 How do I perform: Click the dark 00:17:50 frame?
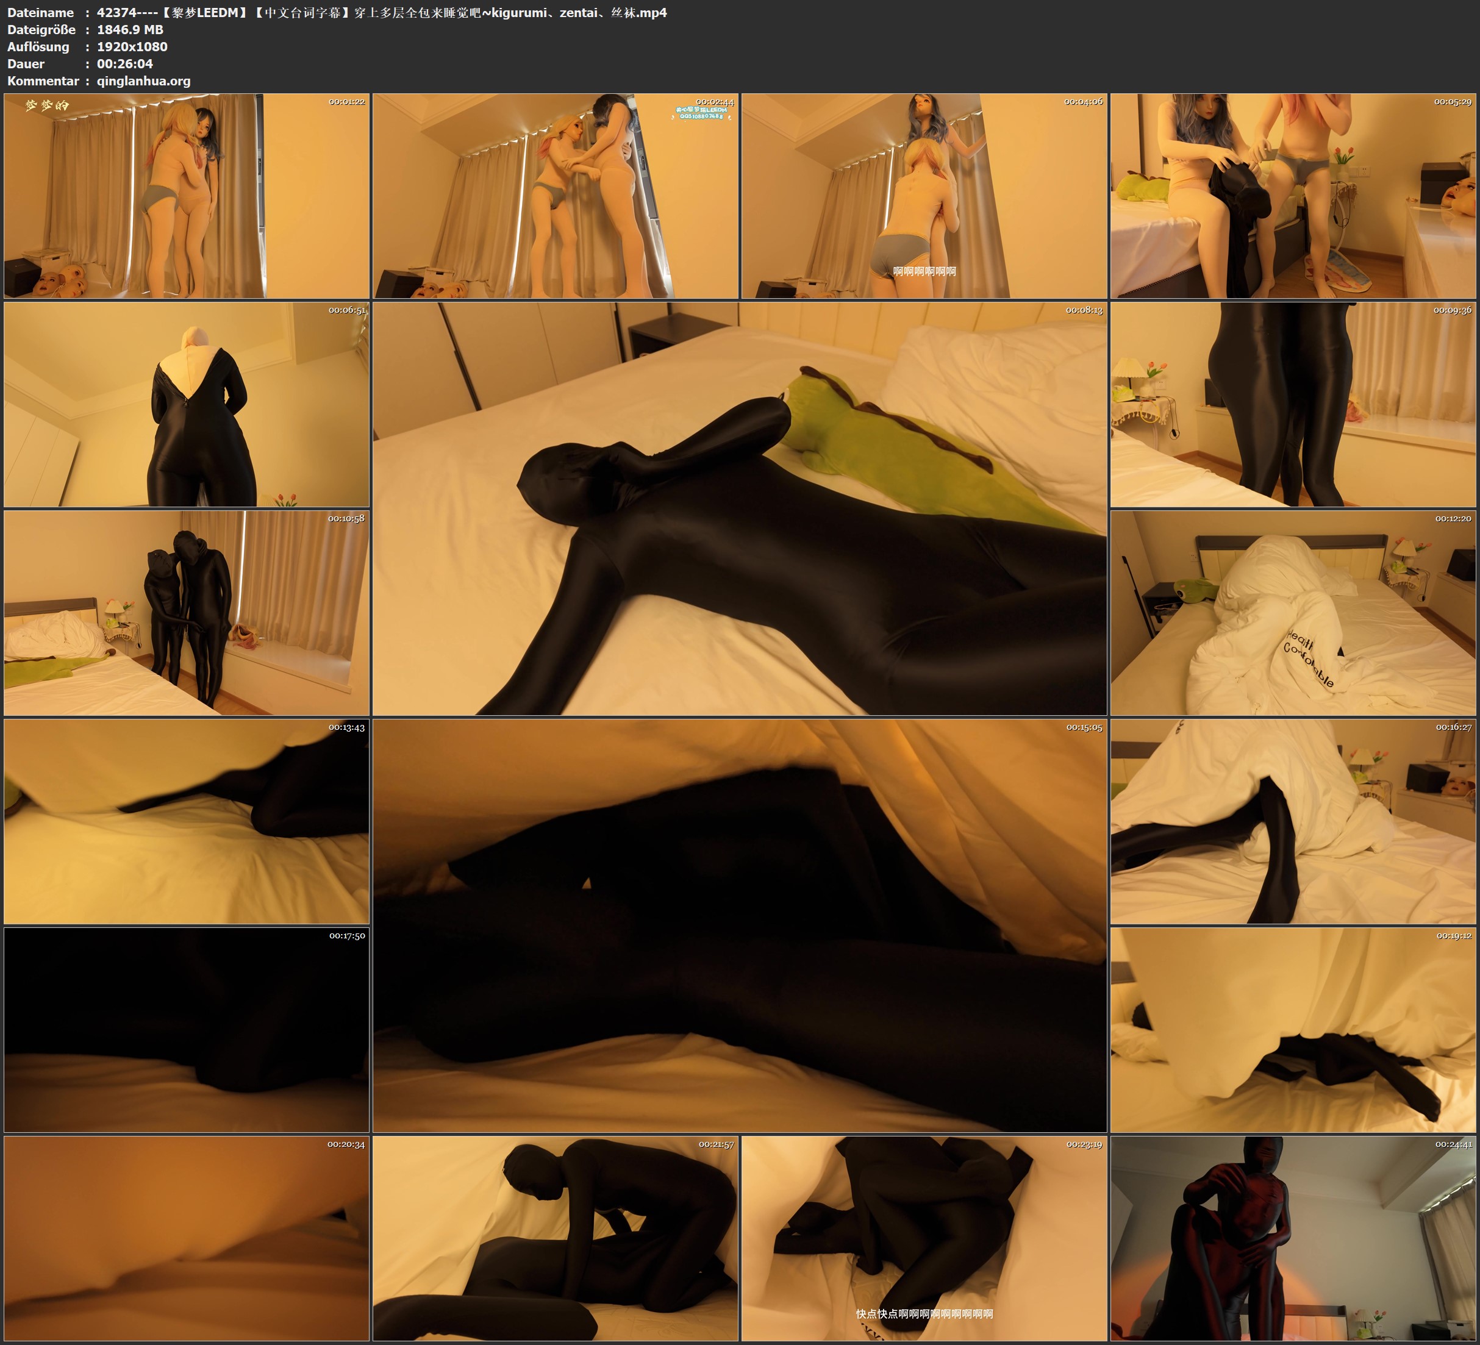pyautogui.click(x=187, y=1030)
